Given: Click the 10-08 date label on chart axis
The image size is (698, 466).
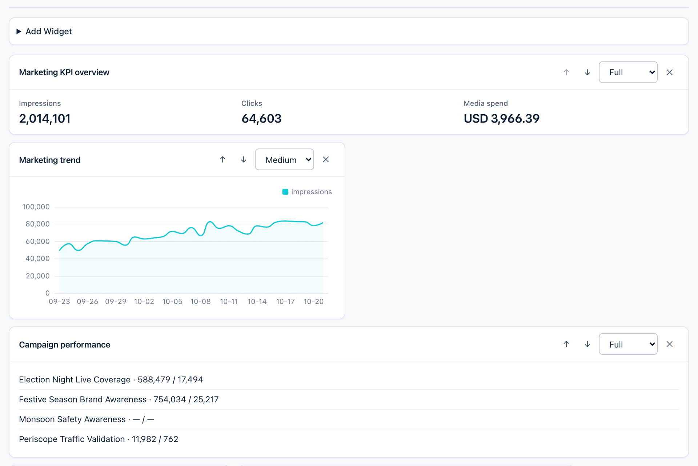Looking at the screenshot, I should [x=201, y=302].
